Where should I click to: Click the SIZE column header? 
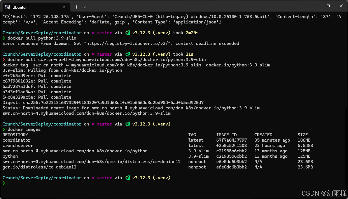pos(303,135)
